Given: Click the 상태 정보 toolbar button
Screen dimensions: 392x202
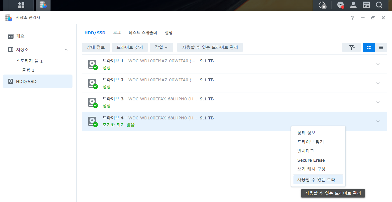Looking at the screenshot, I should point(96,47).
